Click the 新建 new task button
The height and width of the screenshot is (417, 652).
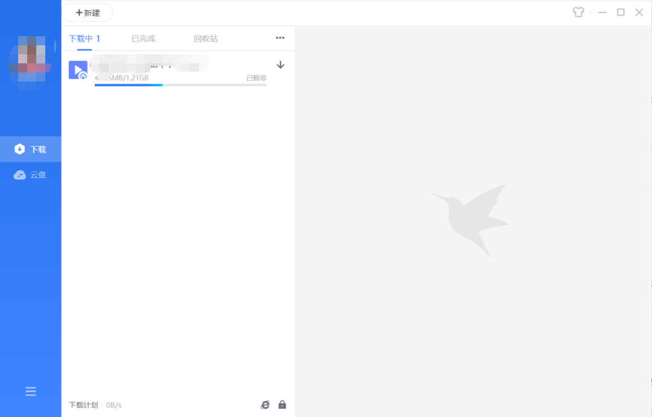[88, 13]
